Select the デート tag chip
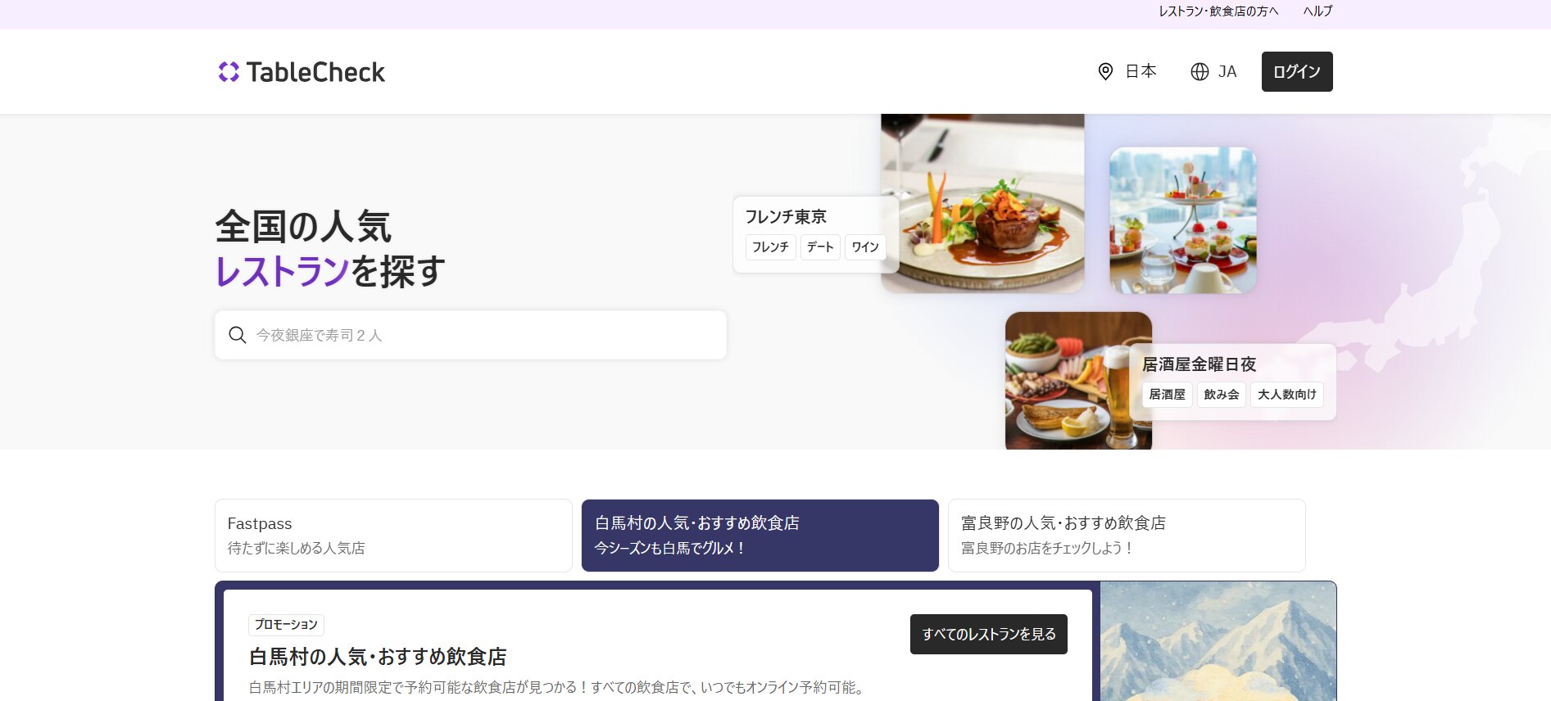 pyautogui.click(x=819, y=247)
